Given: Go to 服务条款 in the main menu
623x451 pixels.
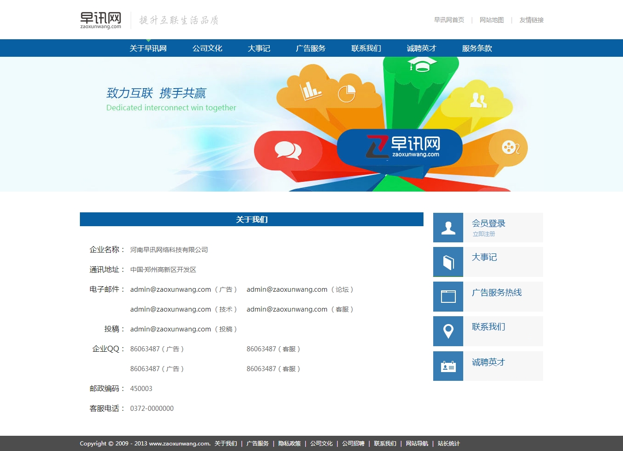Looking at the screenshot, I should 477,48.
